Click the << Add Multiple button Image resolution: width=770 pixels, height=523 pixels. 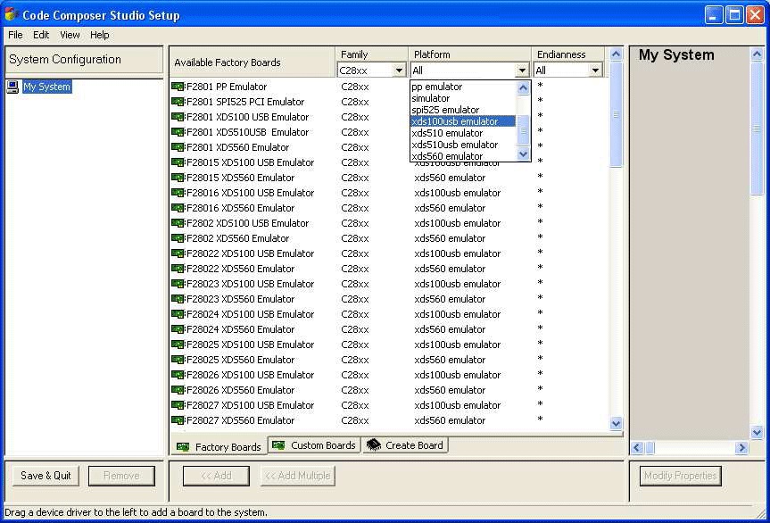coord(298,476)
